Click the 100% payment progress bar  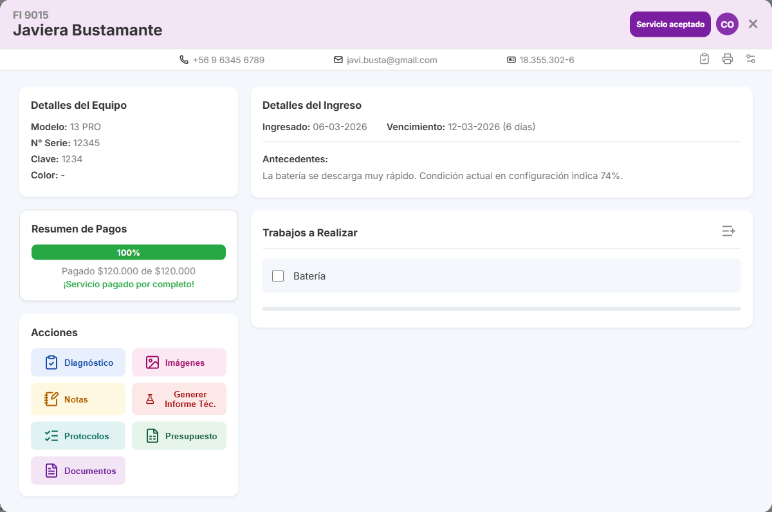coord(129,252)
